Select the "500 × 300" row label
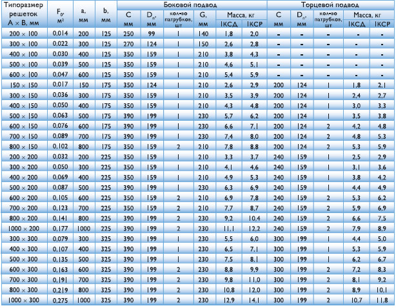This screenshot has width=396, height=308. click(23, 259)
